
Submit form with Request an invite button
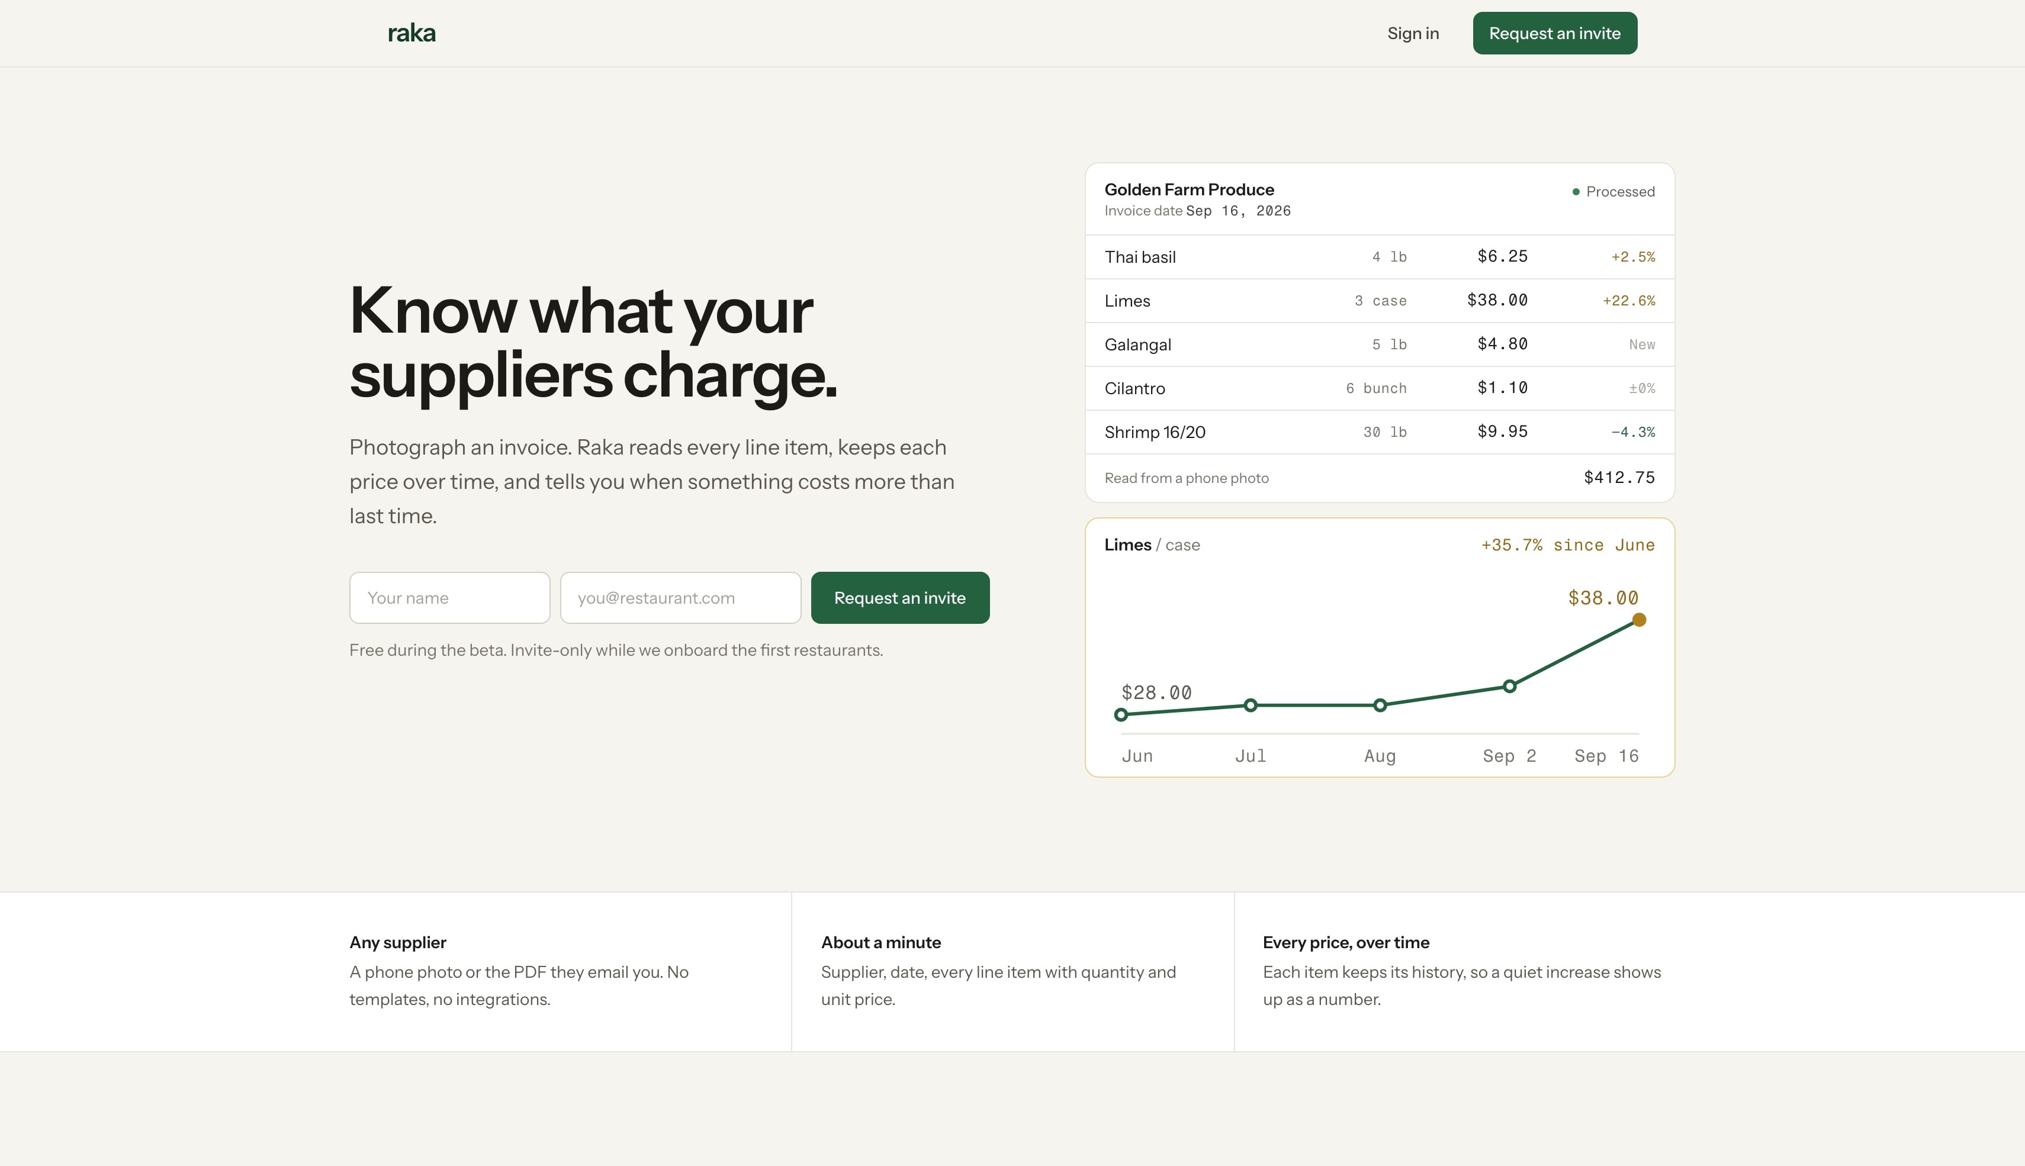coord(899,597)
